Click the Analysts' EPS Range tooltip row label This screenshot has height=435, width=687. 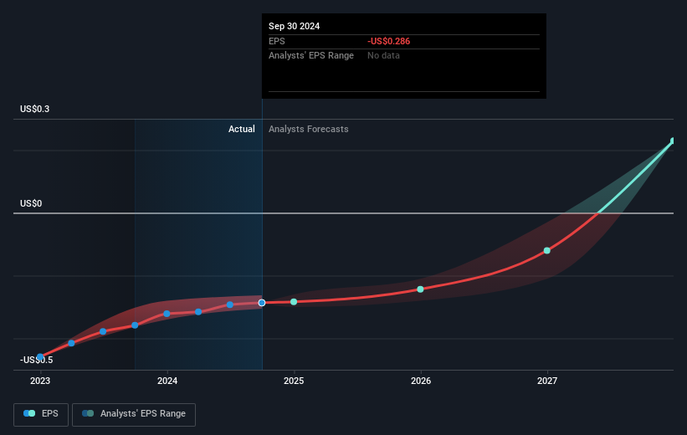[x=311, y=55]
